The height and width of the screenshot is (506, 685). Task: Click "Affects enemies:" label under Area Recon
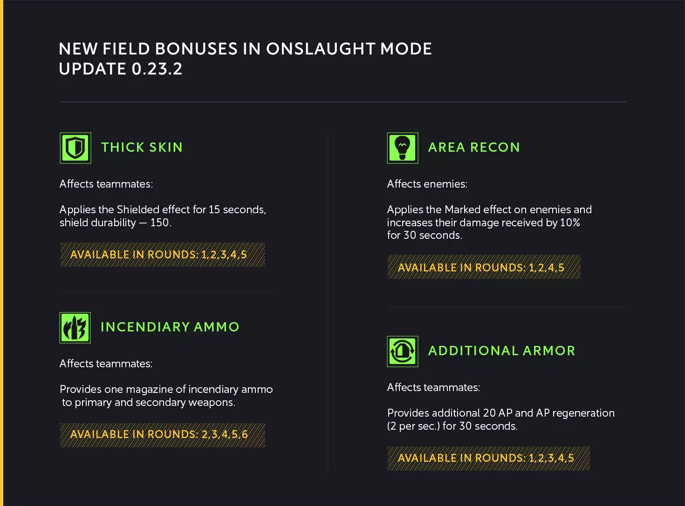(x=427, y=184)
